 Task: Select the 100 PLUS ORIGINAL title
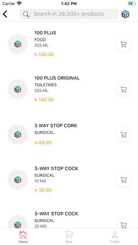57,78
